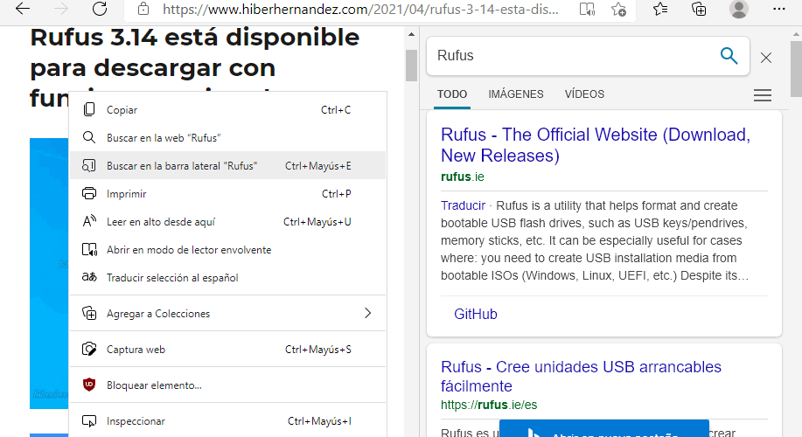Go back with the browser back arrow
Viewport: 802px width, 437px height.
point(23,9)
